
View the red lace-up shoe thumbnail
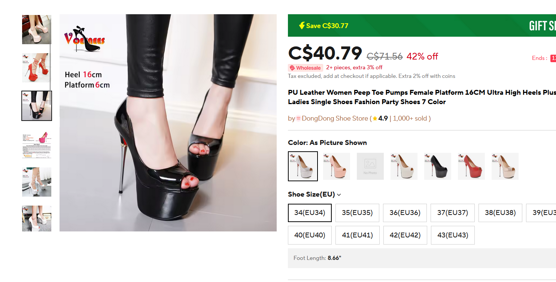tap(37, 68)
